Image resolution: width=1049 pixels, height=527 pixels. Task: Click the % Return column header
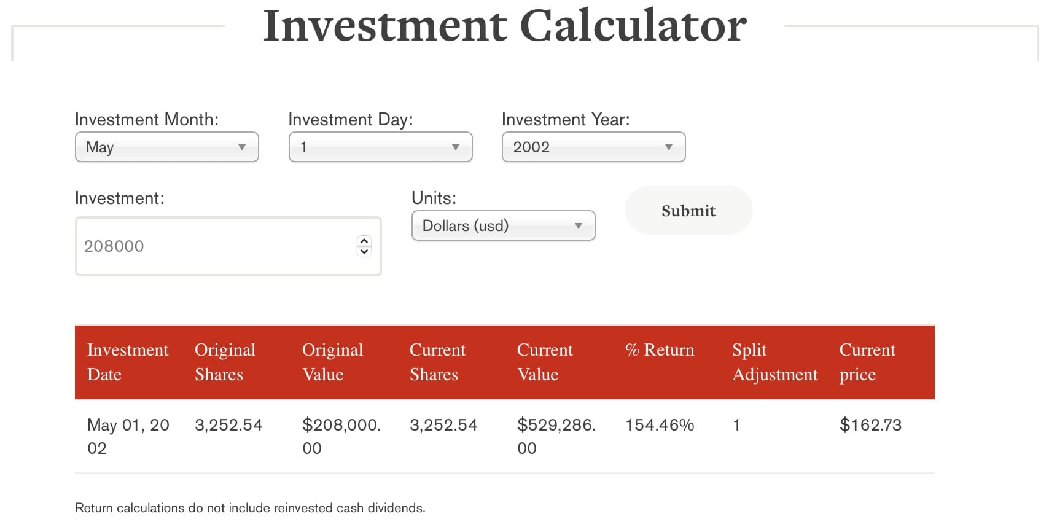pos(660,350)
